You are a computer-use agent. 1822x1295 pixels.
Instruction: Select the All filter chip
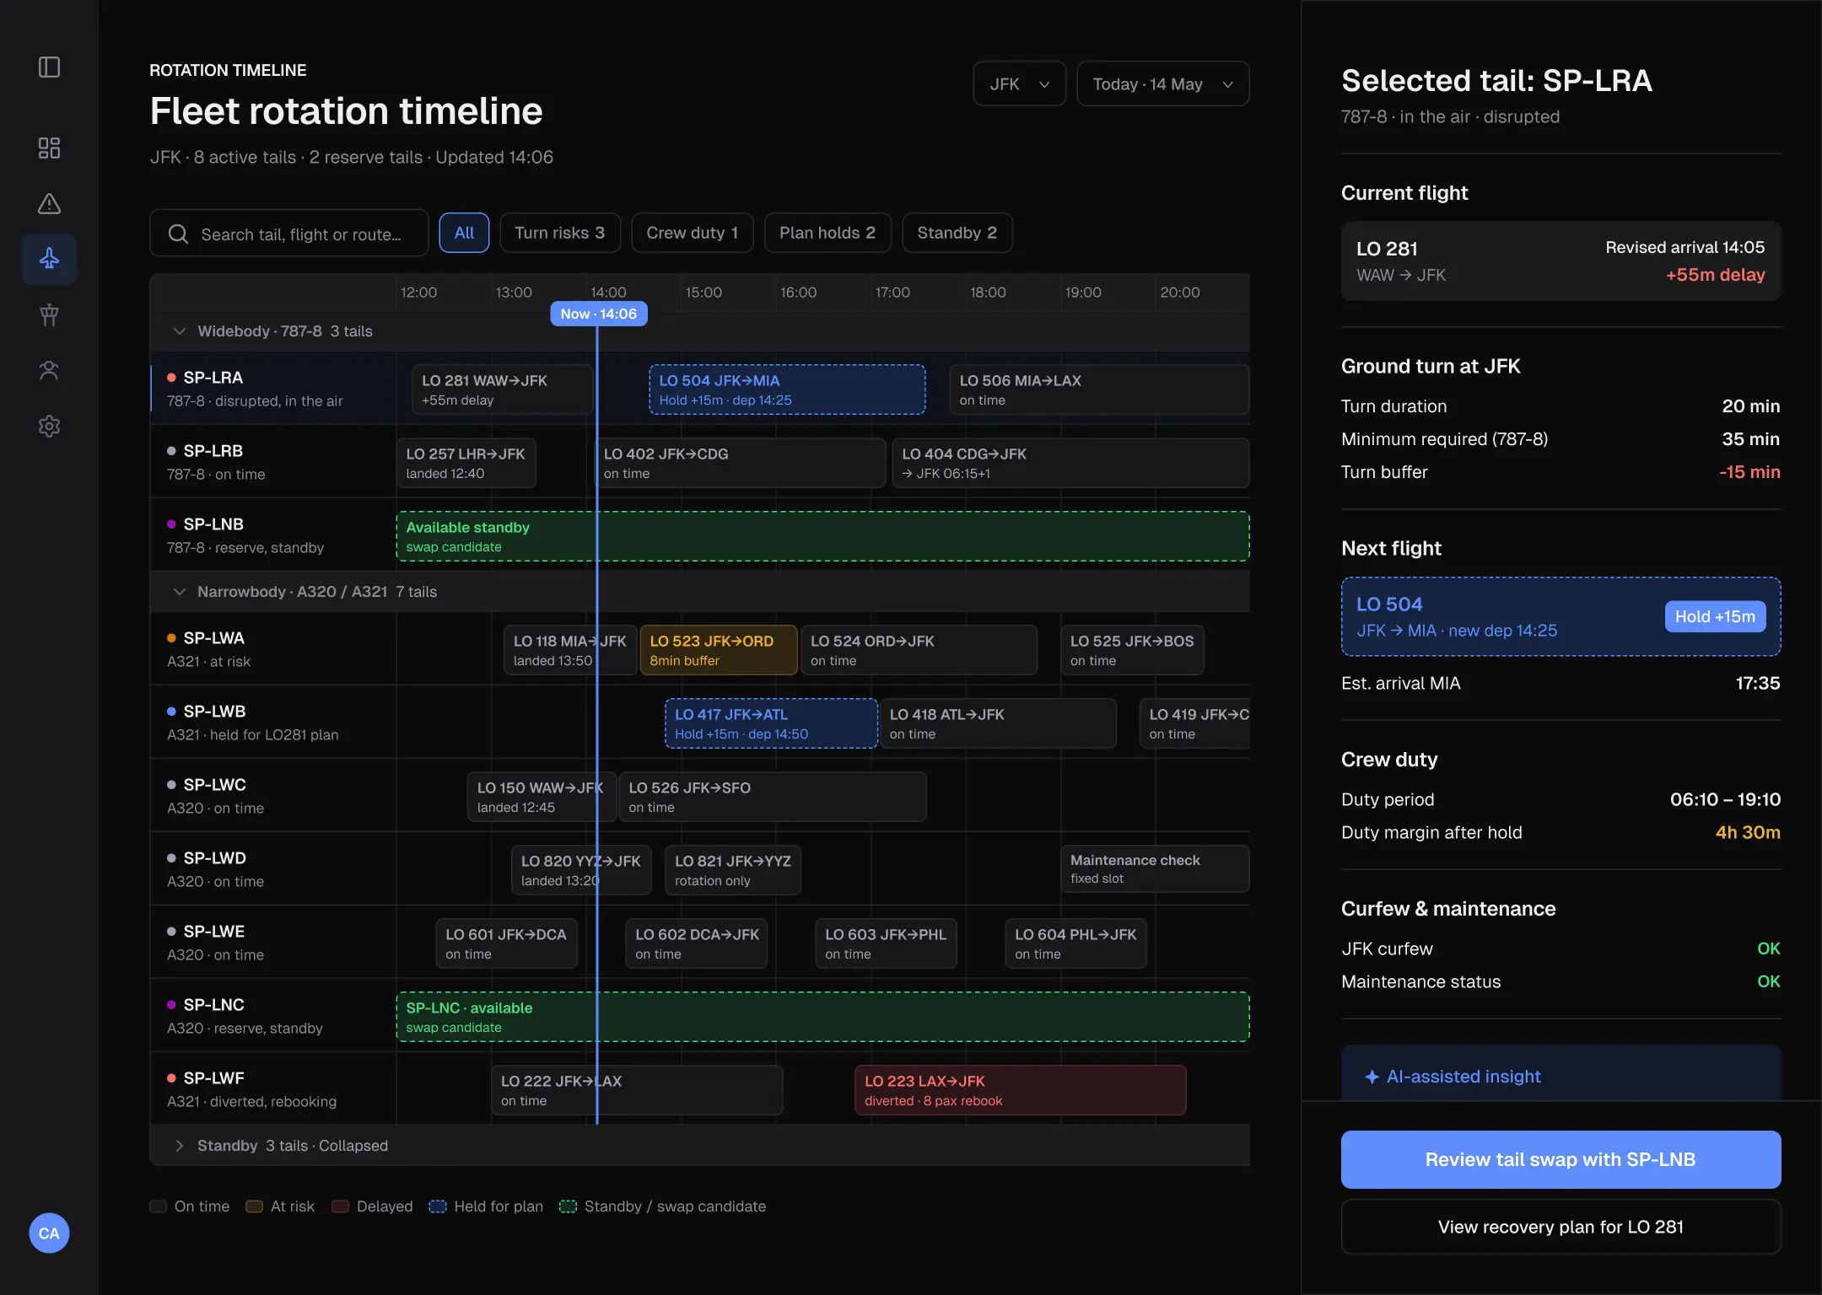point(464,233)
